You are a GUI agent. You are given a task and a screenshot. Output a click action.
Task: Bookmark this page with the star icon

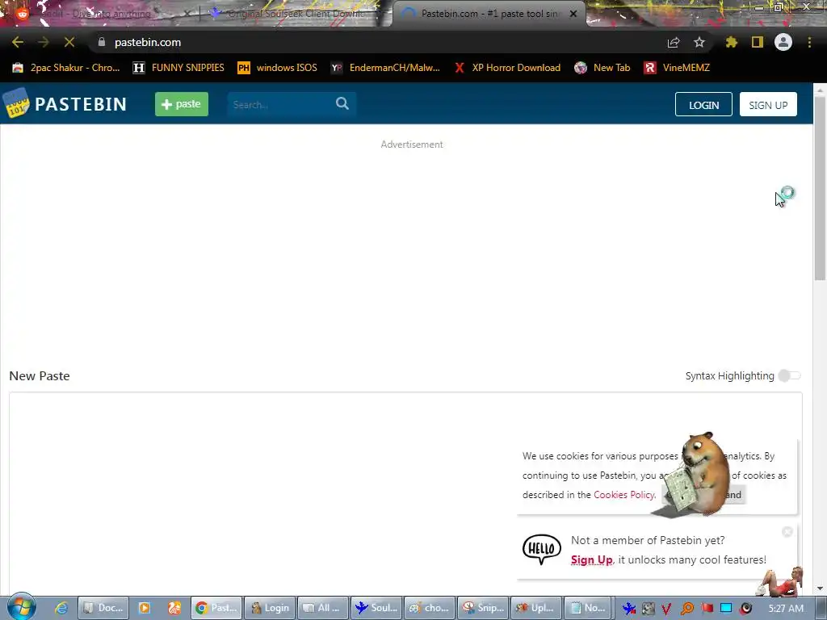tap(699, 42)
